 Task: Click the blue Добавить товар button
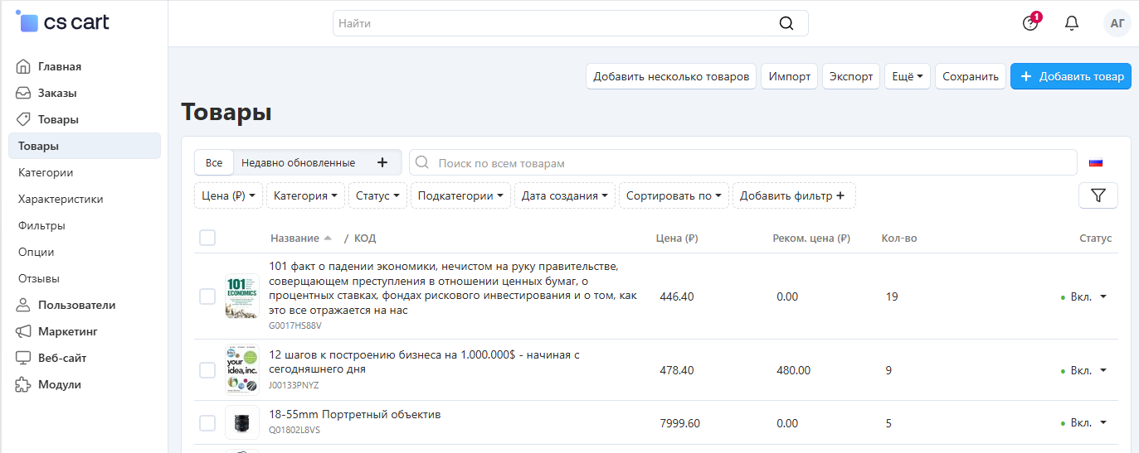pyautogui.click(x=1071, y=76)
